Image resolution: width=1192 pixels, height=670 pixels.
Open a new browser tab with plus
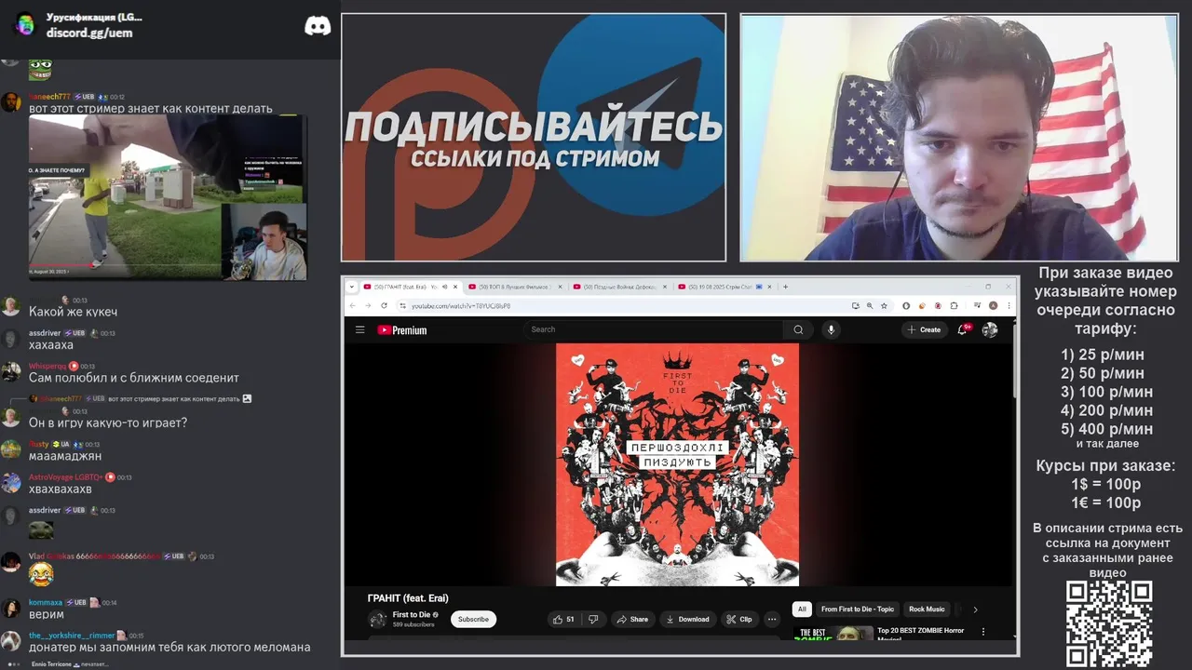pos(785,287)
